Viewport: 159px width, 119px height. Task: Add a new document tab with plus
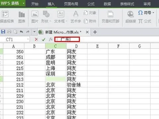click(95, 32)
